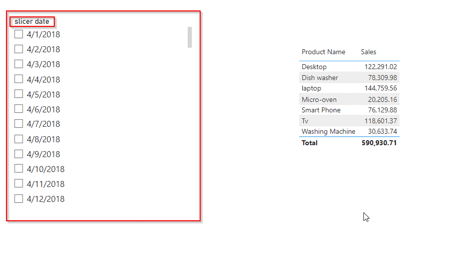Click the laptop product cell
The height and width of the screenshot is (269, 465).
[311, 89]
